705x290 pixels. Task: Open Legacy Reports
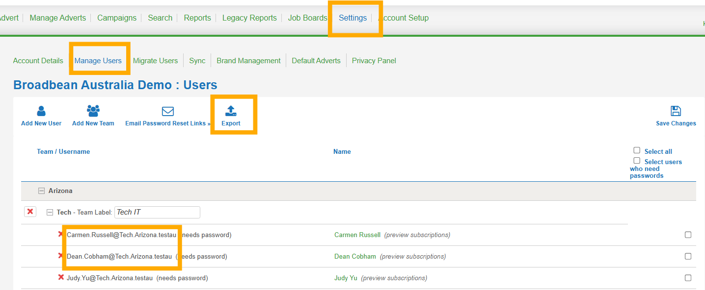[x=249, y=18]
